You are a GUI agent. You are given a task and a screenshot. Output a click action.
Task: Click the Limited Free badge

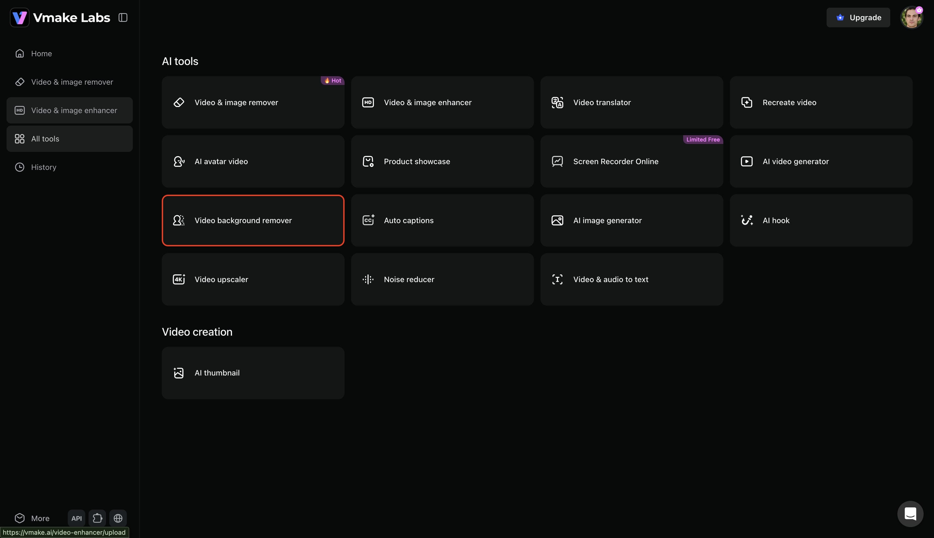point(703,140)
